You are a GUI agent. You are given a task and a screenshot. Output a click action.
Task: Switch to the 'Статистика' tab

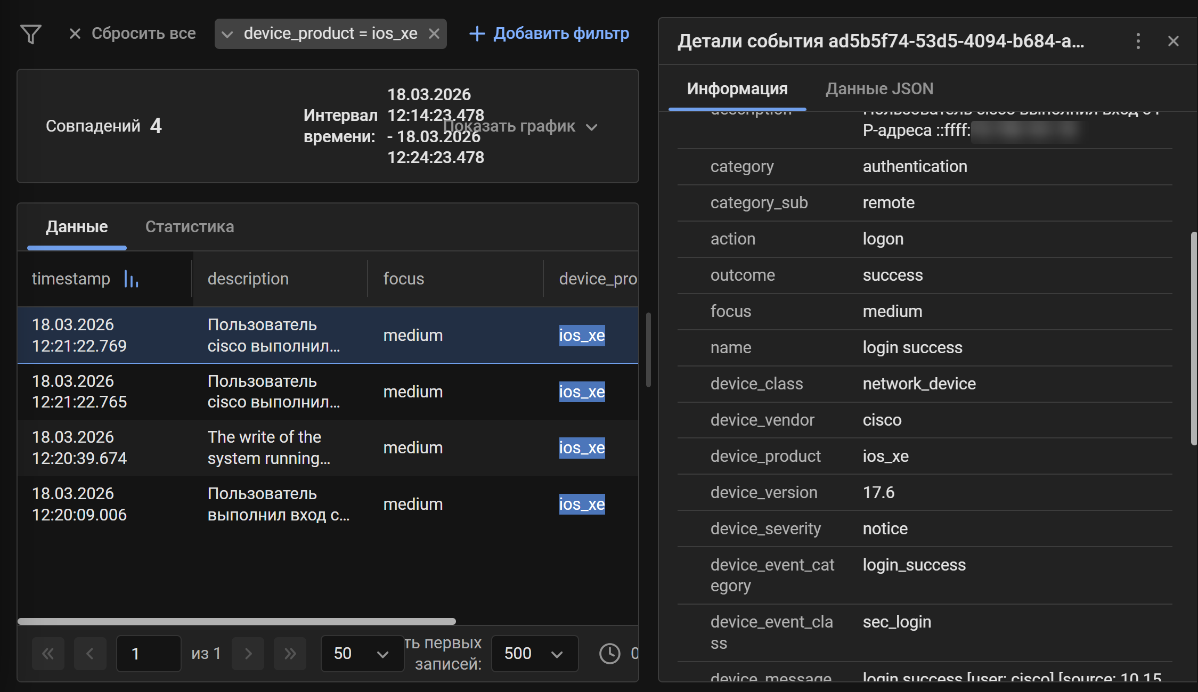[x=189, y=226]
